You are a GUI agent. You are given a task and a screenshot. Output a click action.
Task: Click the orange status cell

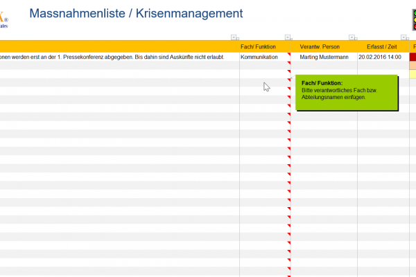[x=413, y=65]
